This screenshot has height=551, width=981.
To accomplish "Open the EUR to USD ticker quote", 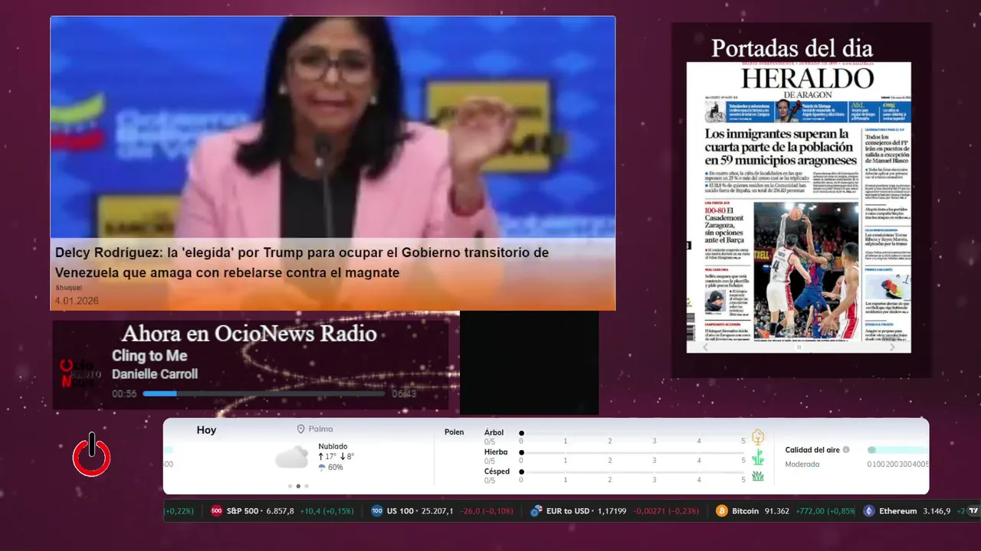I will [x=615, y=511].
